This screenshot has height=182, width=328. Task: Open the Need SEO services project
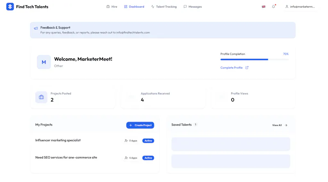[x=66, y=157]
